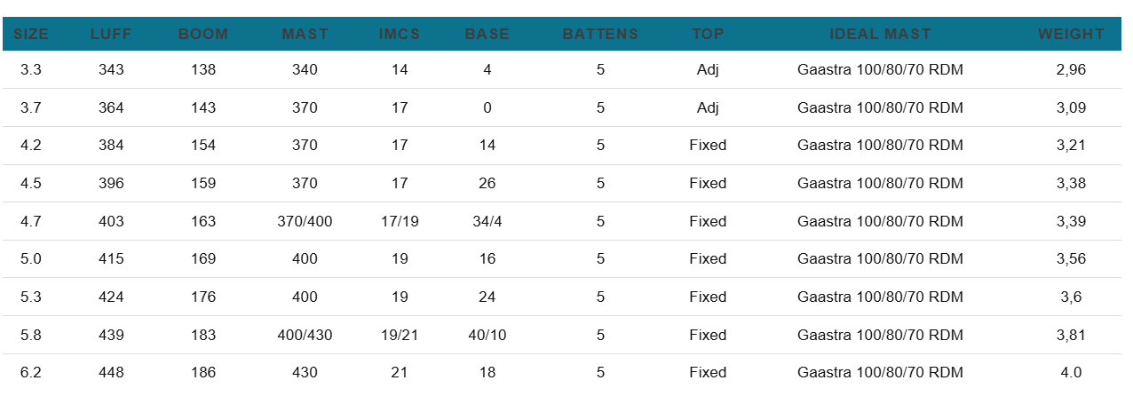Click the IMCS column header
The width and height of the screenshot is (1133, 412).
[400, 35]
